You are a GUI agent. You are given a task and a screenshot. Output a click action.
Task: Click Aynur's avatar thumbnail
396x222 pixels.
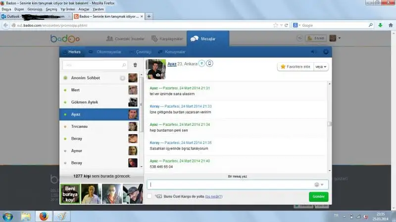133,151
